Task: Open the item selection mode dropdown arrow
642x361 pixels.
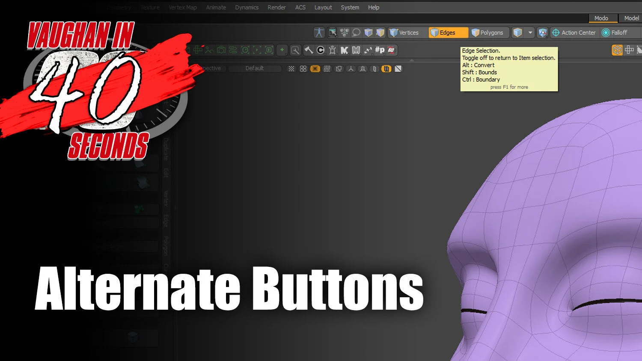Action: click(530, 33)
